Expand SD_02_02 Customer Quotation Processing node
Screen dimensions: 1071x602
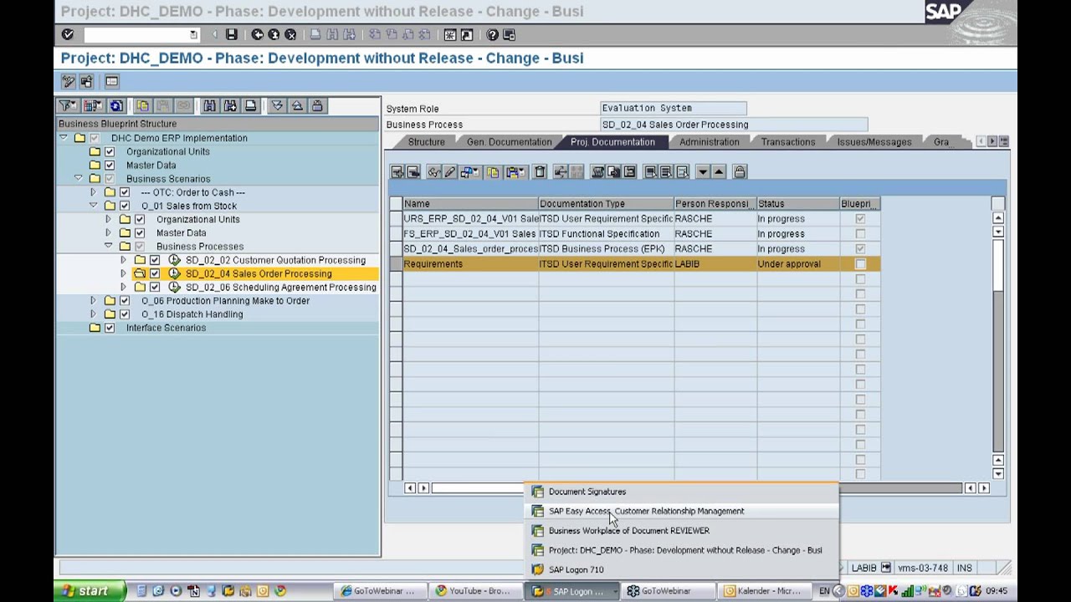(x=124, y=260)
